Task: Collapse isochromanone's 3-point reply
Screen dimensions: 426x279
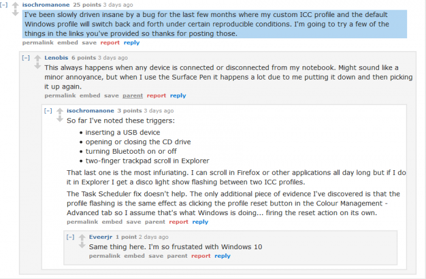Action: [x=47, y=111]
